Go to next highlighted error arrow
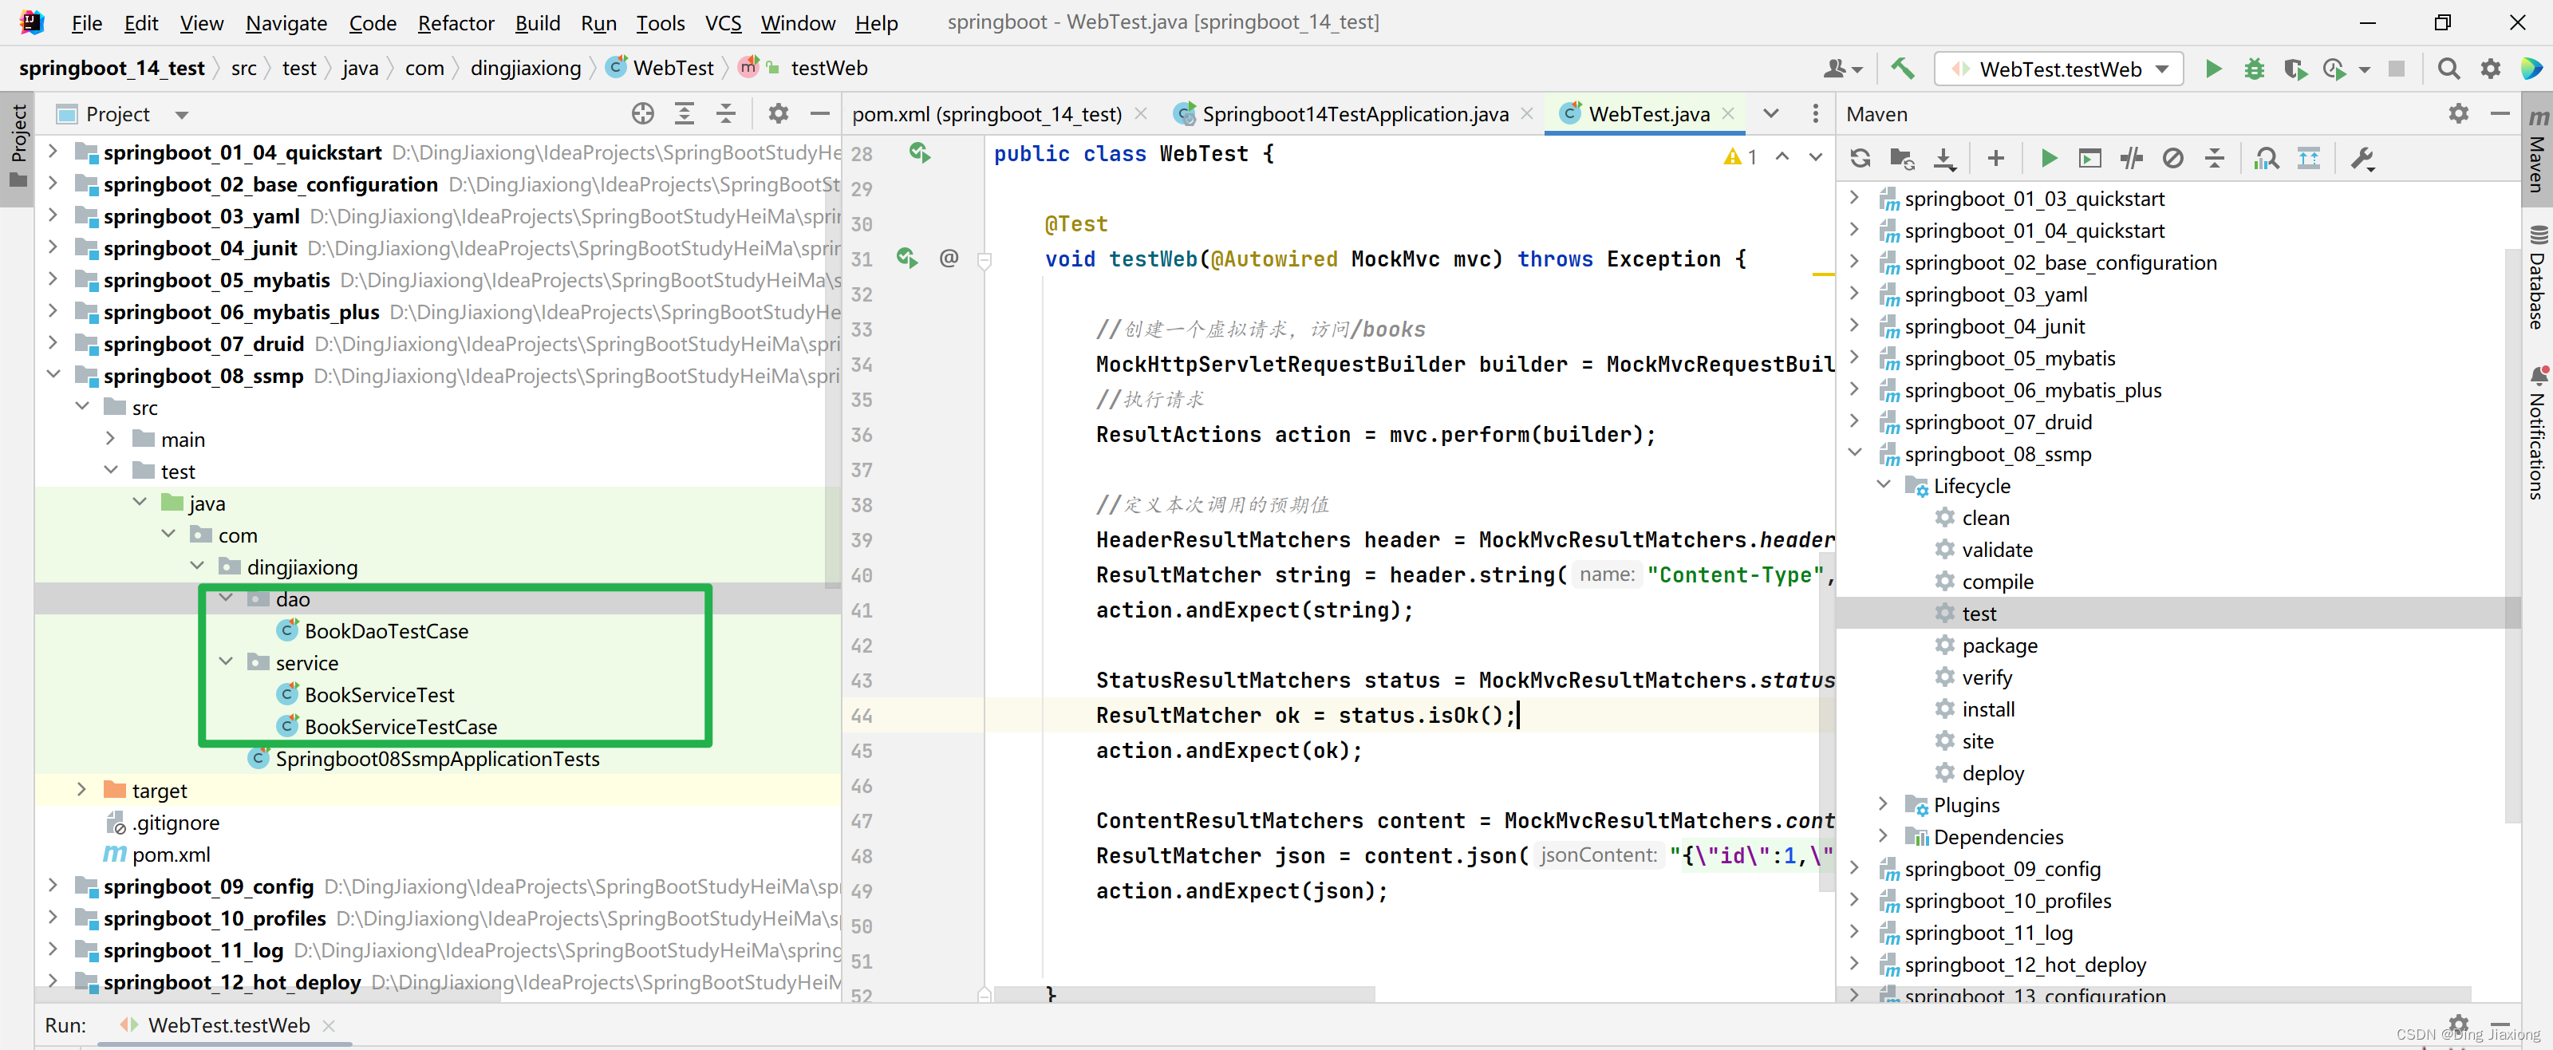2553x1050 pixels. tap(1815, 156)
